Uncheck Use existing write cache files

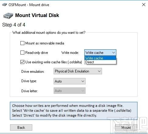(x=22, y=62)
